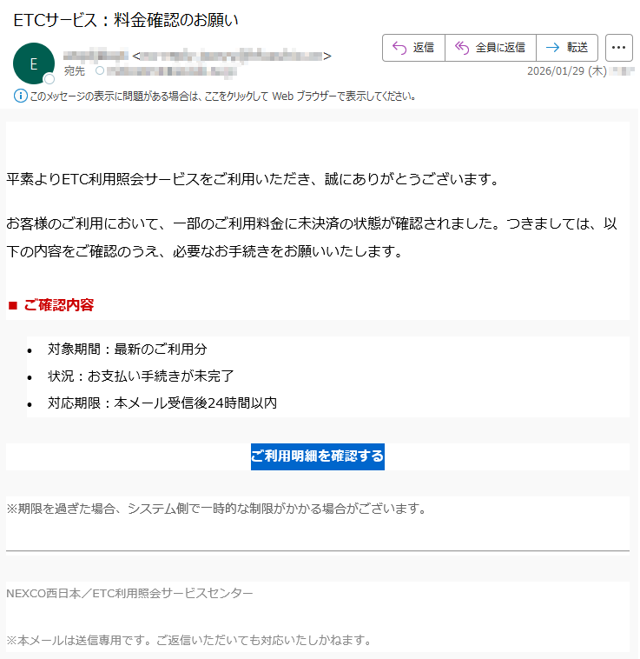Viewport: 640px width, 659px height.
Task: Forward the email with 転送
Action: [567, 48]
